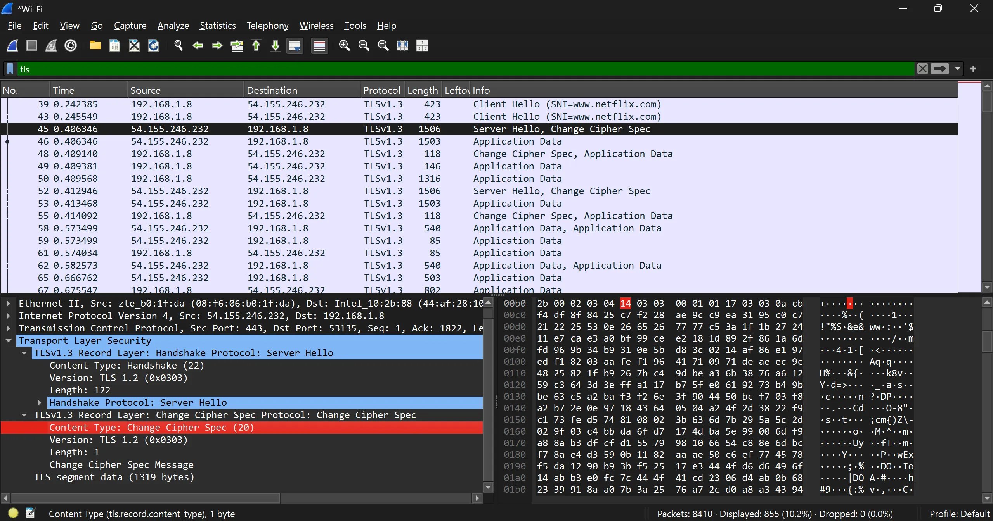Viewport: 993px width, 521px height.
Task: Zoom in packet list text
Action: click(344, 46)
